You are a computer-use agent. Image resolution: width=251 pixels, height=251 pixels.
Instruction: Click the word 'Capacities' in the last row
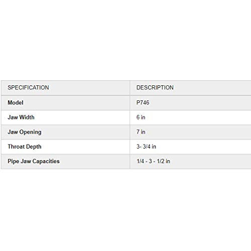[46, 161]
